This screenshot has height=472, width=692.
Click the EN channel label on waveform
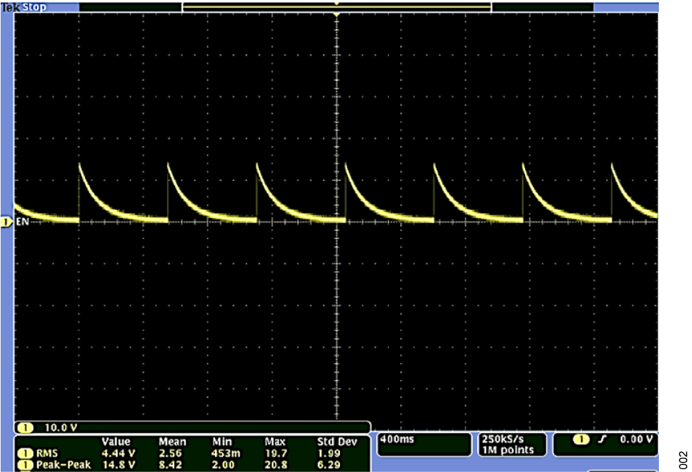coord(22,221)
